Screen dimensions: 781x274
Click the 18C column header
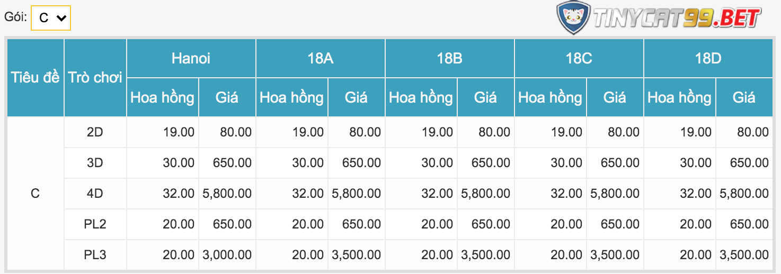[579, 58]
